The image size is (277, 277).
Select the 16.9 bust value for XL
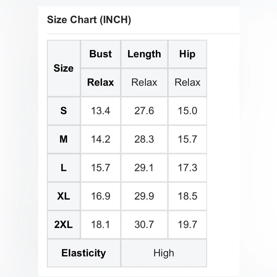[101, 196]
